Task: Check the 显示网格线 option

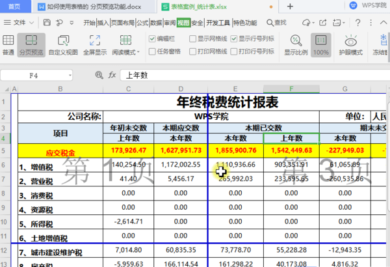Action: (x=192, y=38)
